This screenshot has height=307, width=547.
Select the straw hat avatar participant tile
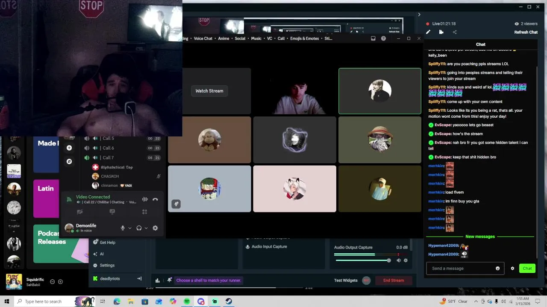pos(380,140)
